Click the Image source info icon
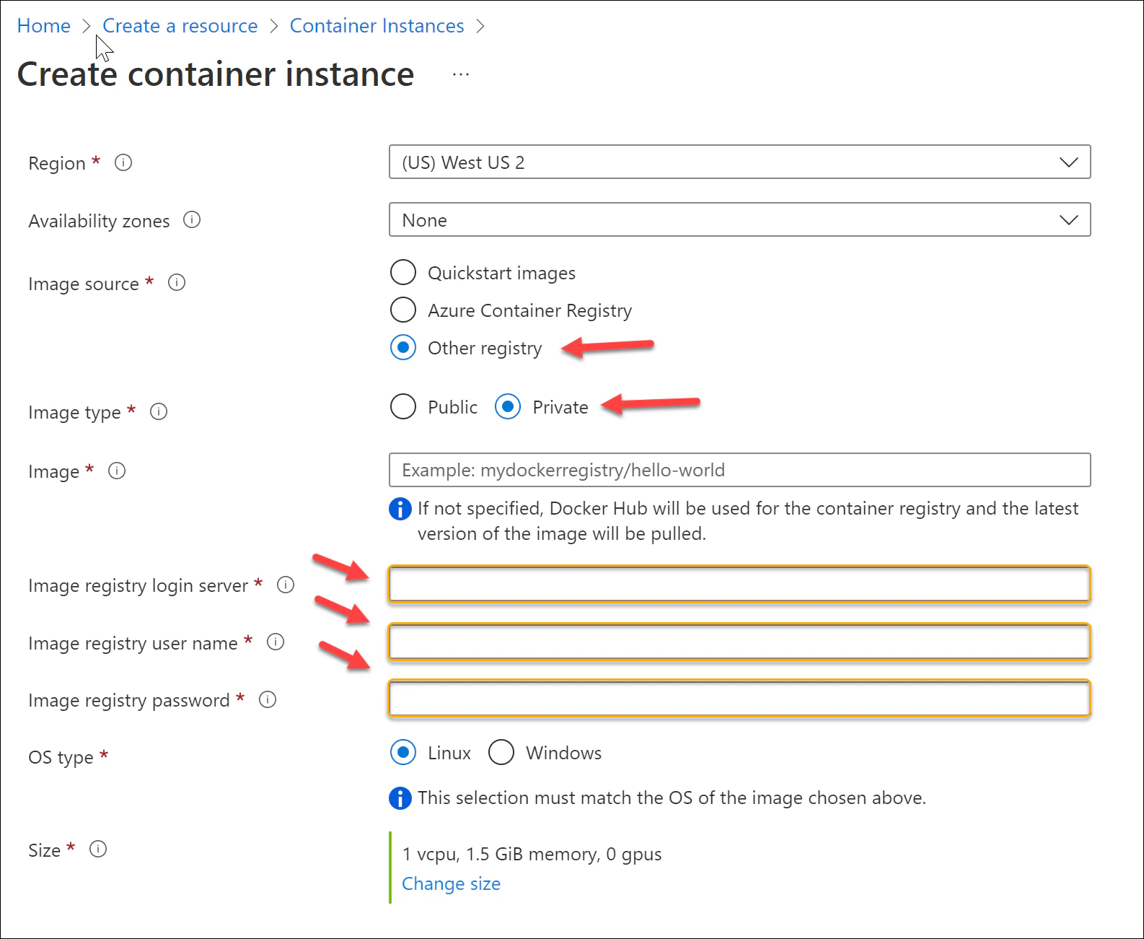Screen dimensions: 1144x939 coord(177,283)
